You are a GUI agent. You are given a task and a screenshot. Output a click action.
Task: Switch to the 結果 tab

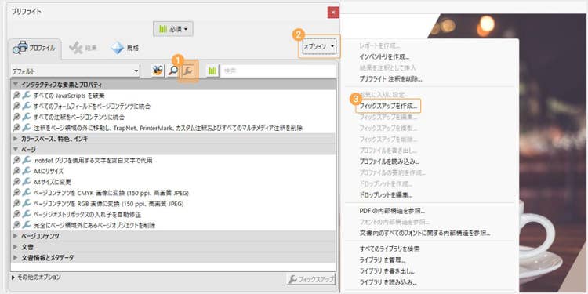[x=83, y=48]
